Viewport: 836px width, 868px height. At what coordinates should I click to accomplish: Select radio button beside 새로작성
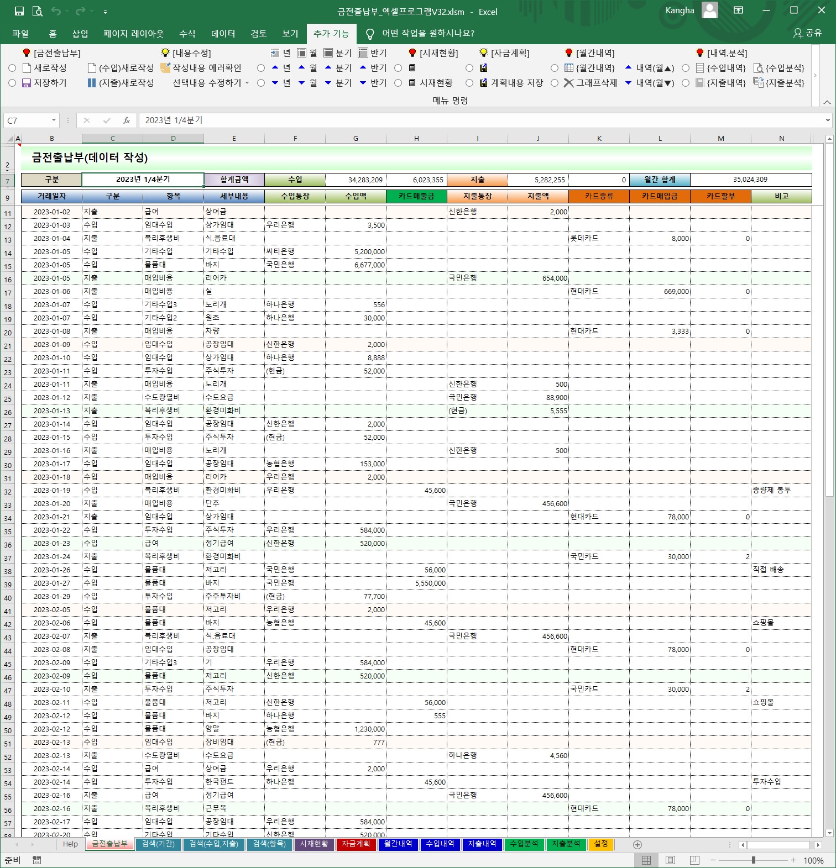pyautogui.click(x=12, y=68)
